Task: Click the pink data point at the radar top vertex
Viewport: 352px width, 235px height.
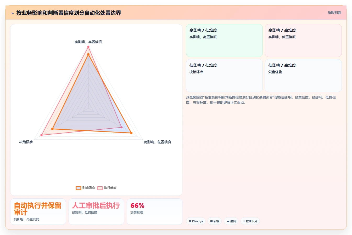Action: click(88, 47)
